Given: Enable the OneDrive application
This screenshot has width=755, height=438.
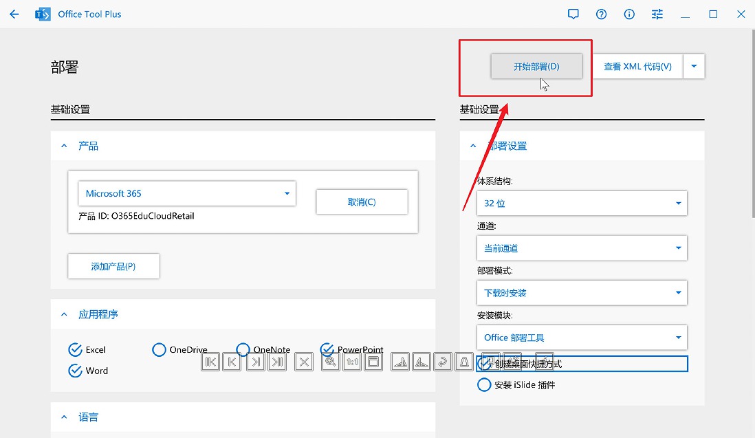Looking at the screenshot, I should (159, 350).
